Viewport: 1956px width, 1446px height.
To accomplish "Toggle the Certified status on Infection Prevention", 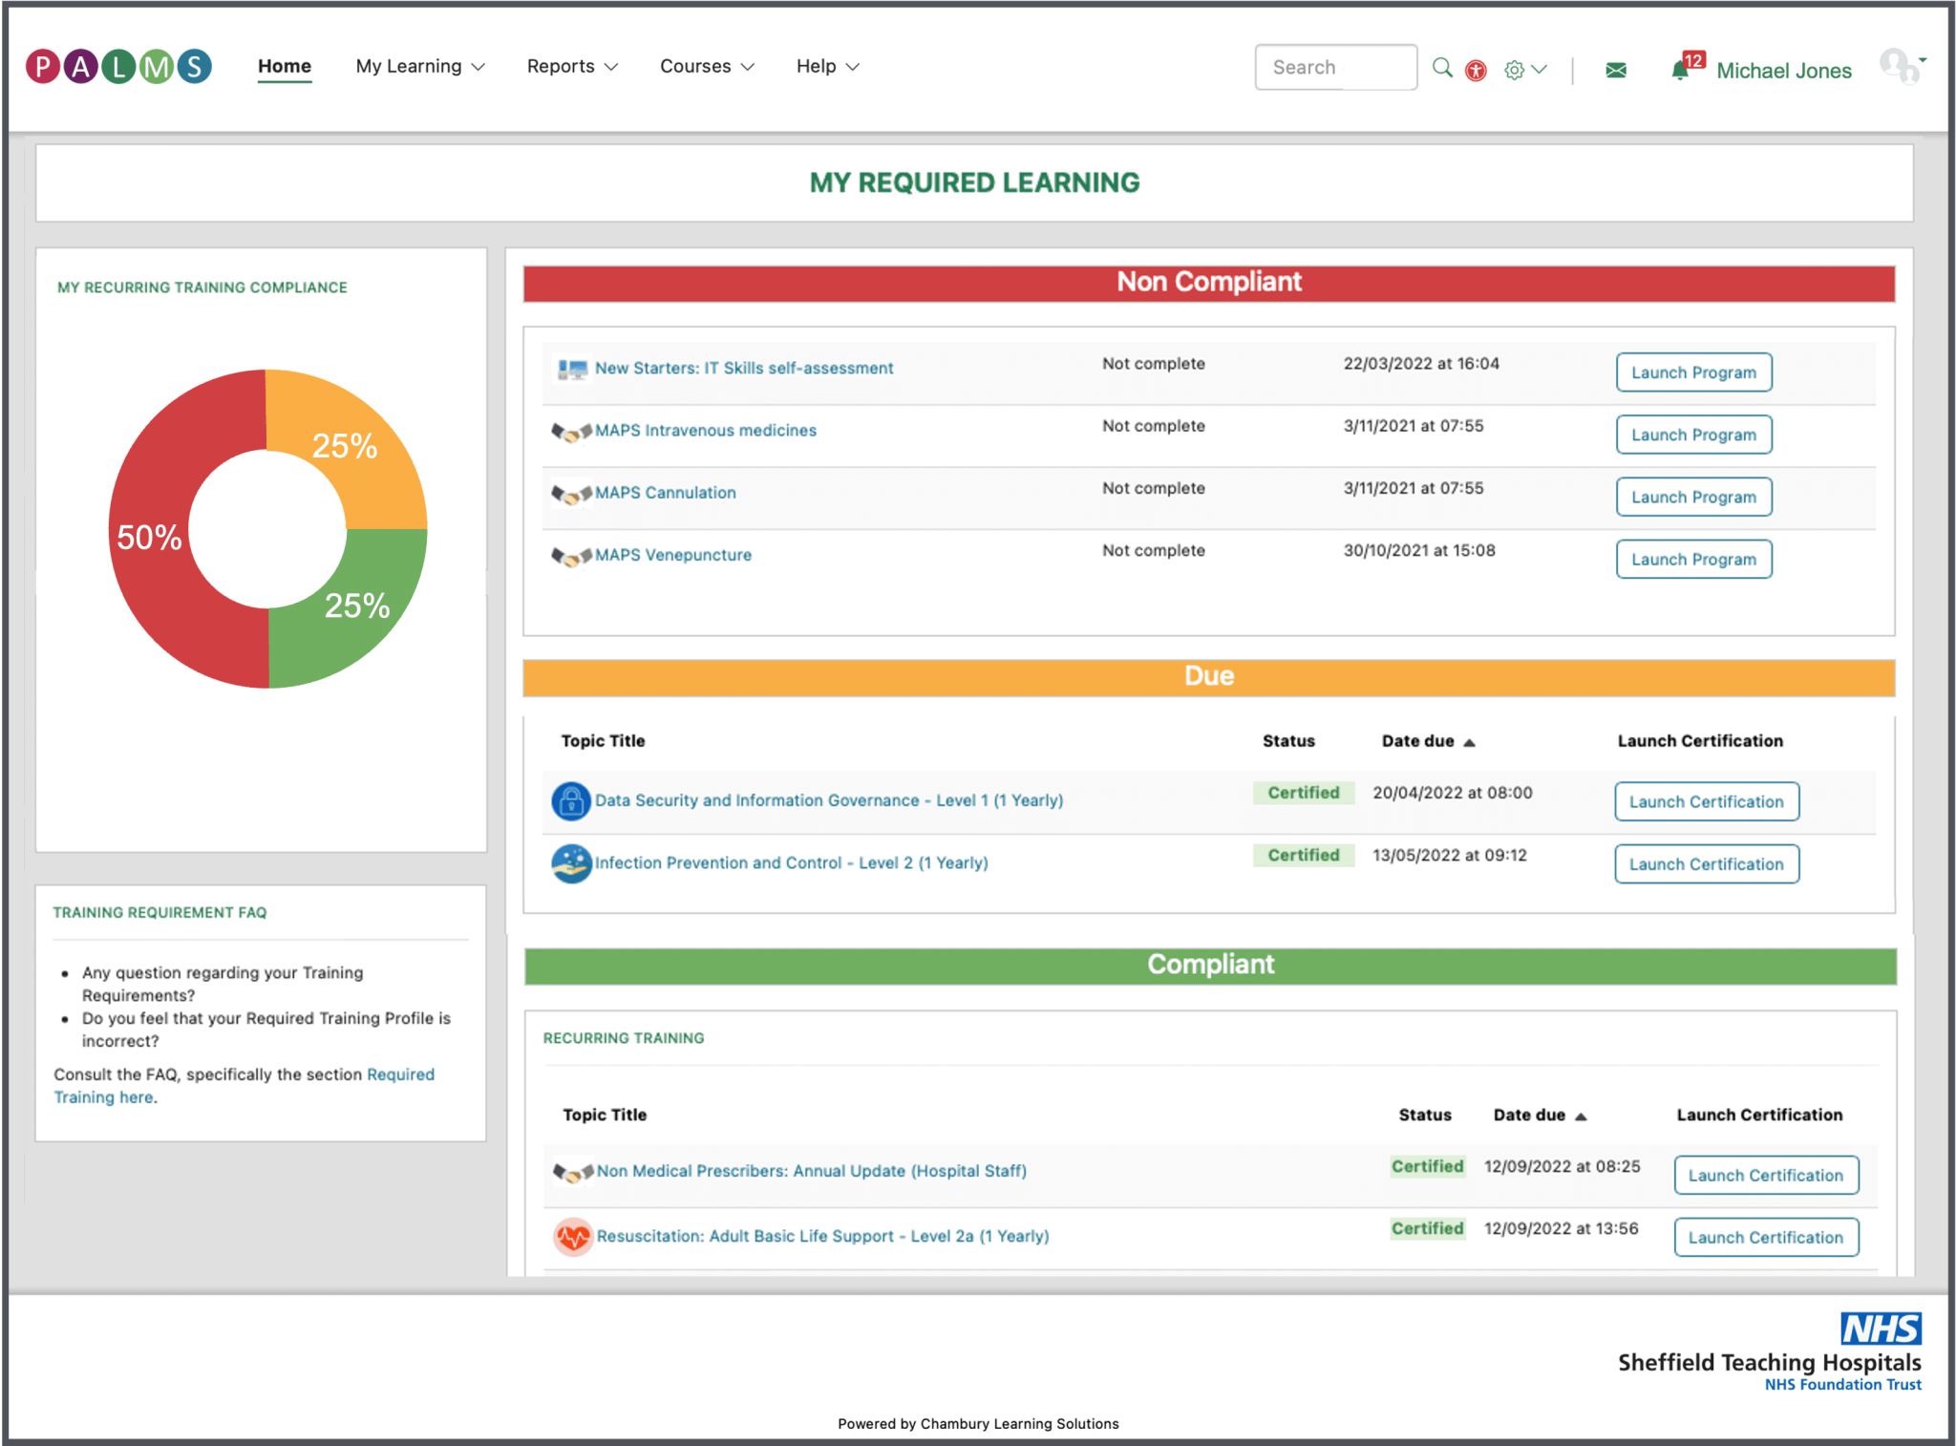I will click(1303, 855).
